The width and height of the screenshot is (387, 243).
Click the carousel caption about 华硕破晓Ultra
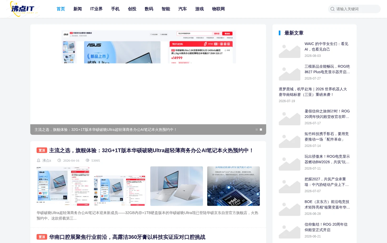click(105, 130)
